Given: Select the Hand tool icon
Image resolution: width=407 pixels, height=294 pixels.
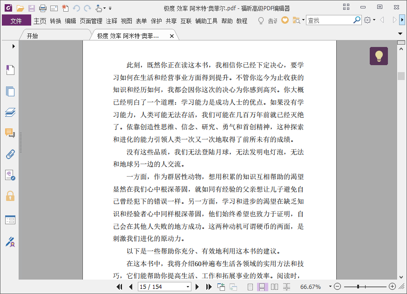Looking at the screenshot, I should [99, 8].
